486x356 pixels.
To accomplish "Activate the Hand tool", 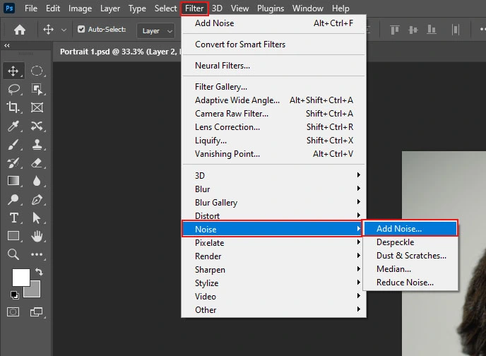I will (37, 236).
